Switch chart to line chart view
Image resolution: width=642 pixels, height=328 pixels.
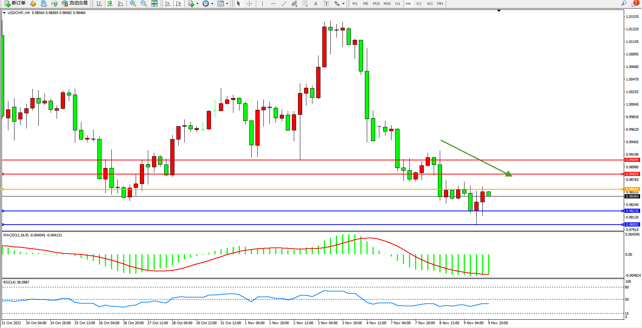[120, 3]
